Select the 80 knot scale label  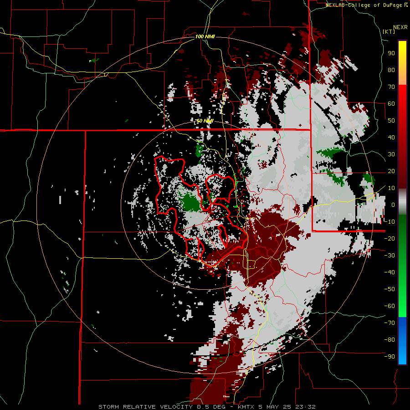click(391, 70)
